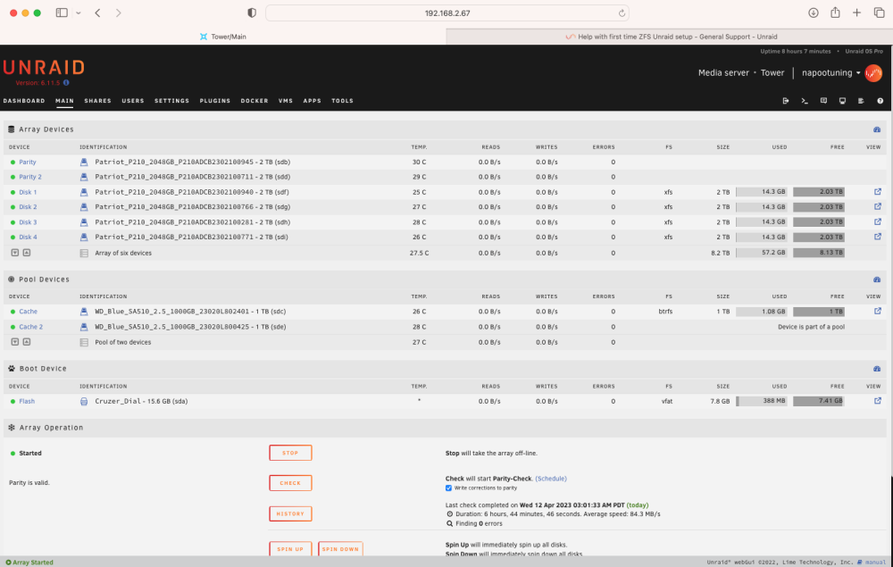
Task: Open the Settings menu
Action: click(172, 101)
